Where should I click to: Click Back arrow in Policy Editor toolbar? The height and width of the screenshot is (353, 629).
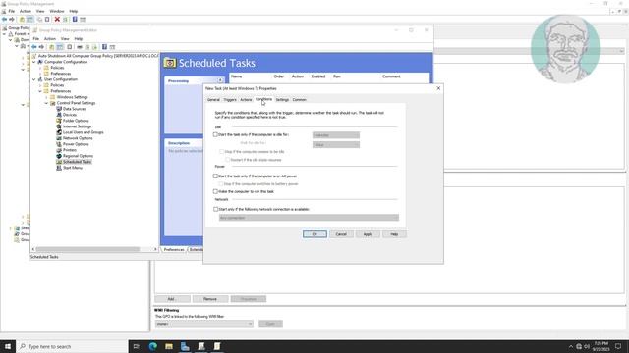34,47
